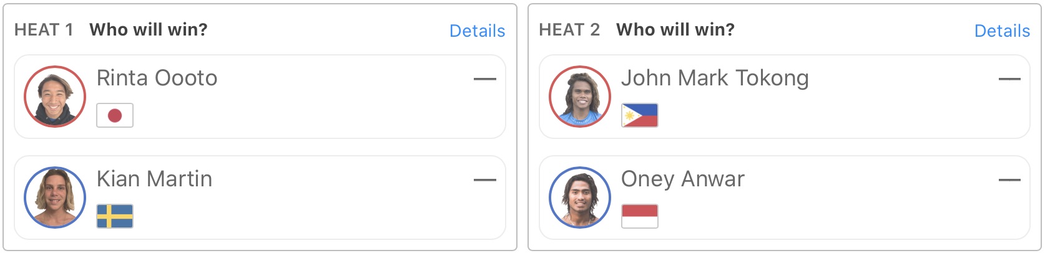Image resolution: width=1045 pixels, height=253 pixels.
Task: Click the dash icon beside Kian Martin
Action: (x=485, y=180)
